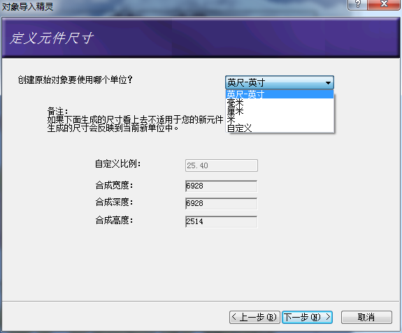Click the 自定义比例 field showing 25.40
The width and height of the screenshot is (402, 333).
coord(222,165)
